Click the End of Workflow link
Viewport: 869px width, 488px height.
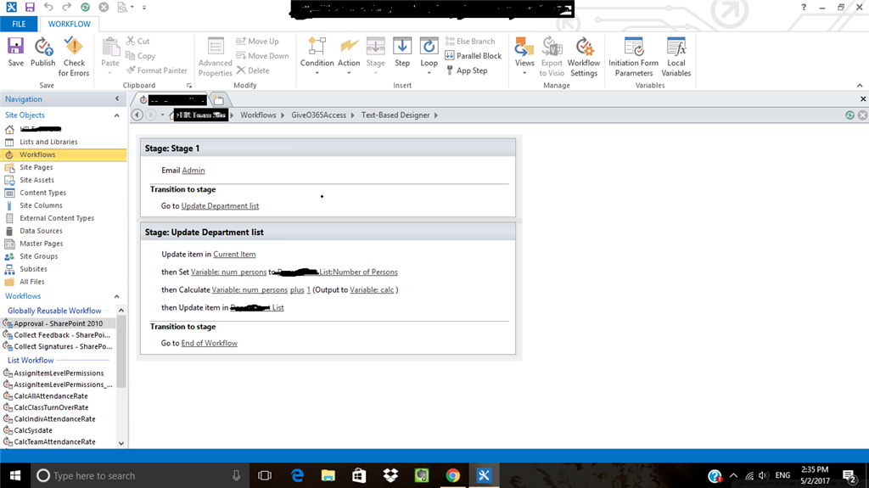click(x=210, y=343)
